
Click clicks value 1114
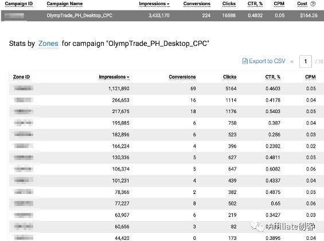point(231,100)
